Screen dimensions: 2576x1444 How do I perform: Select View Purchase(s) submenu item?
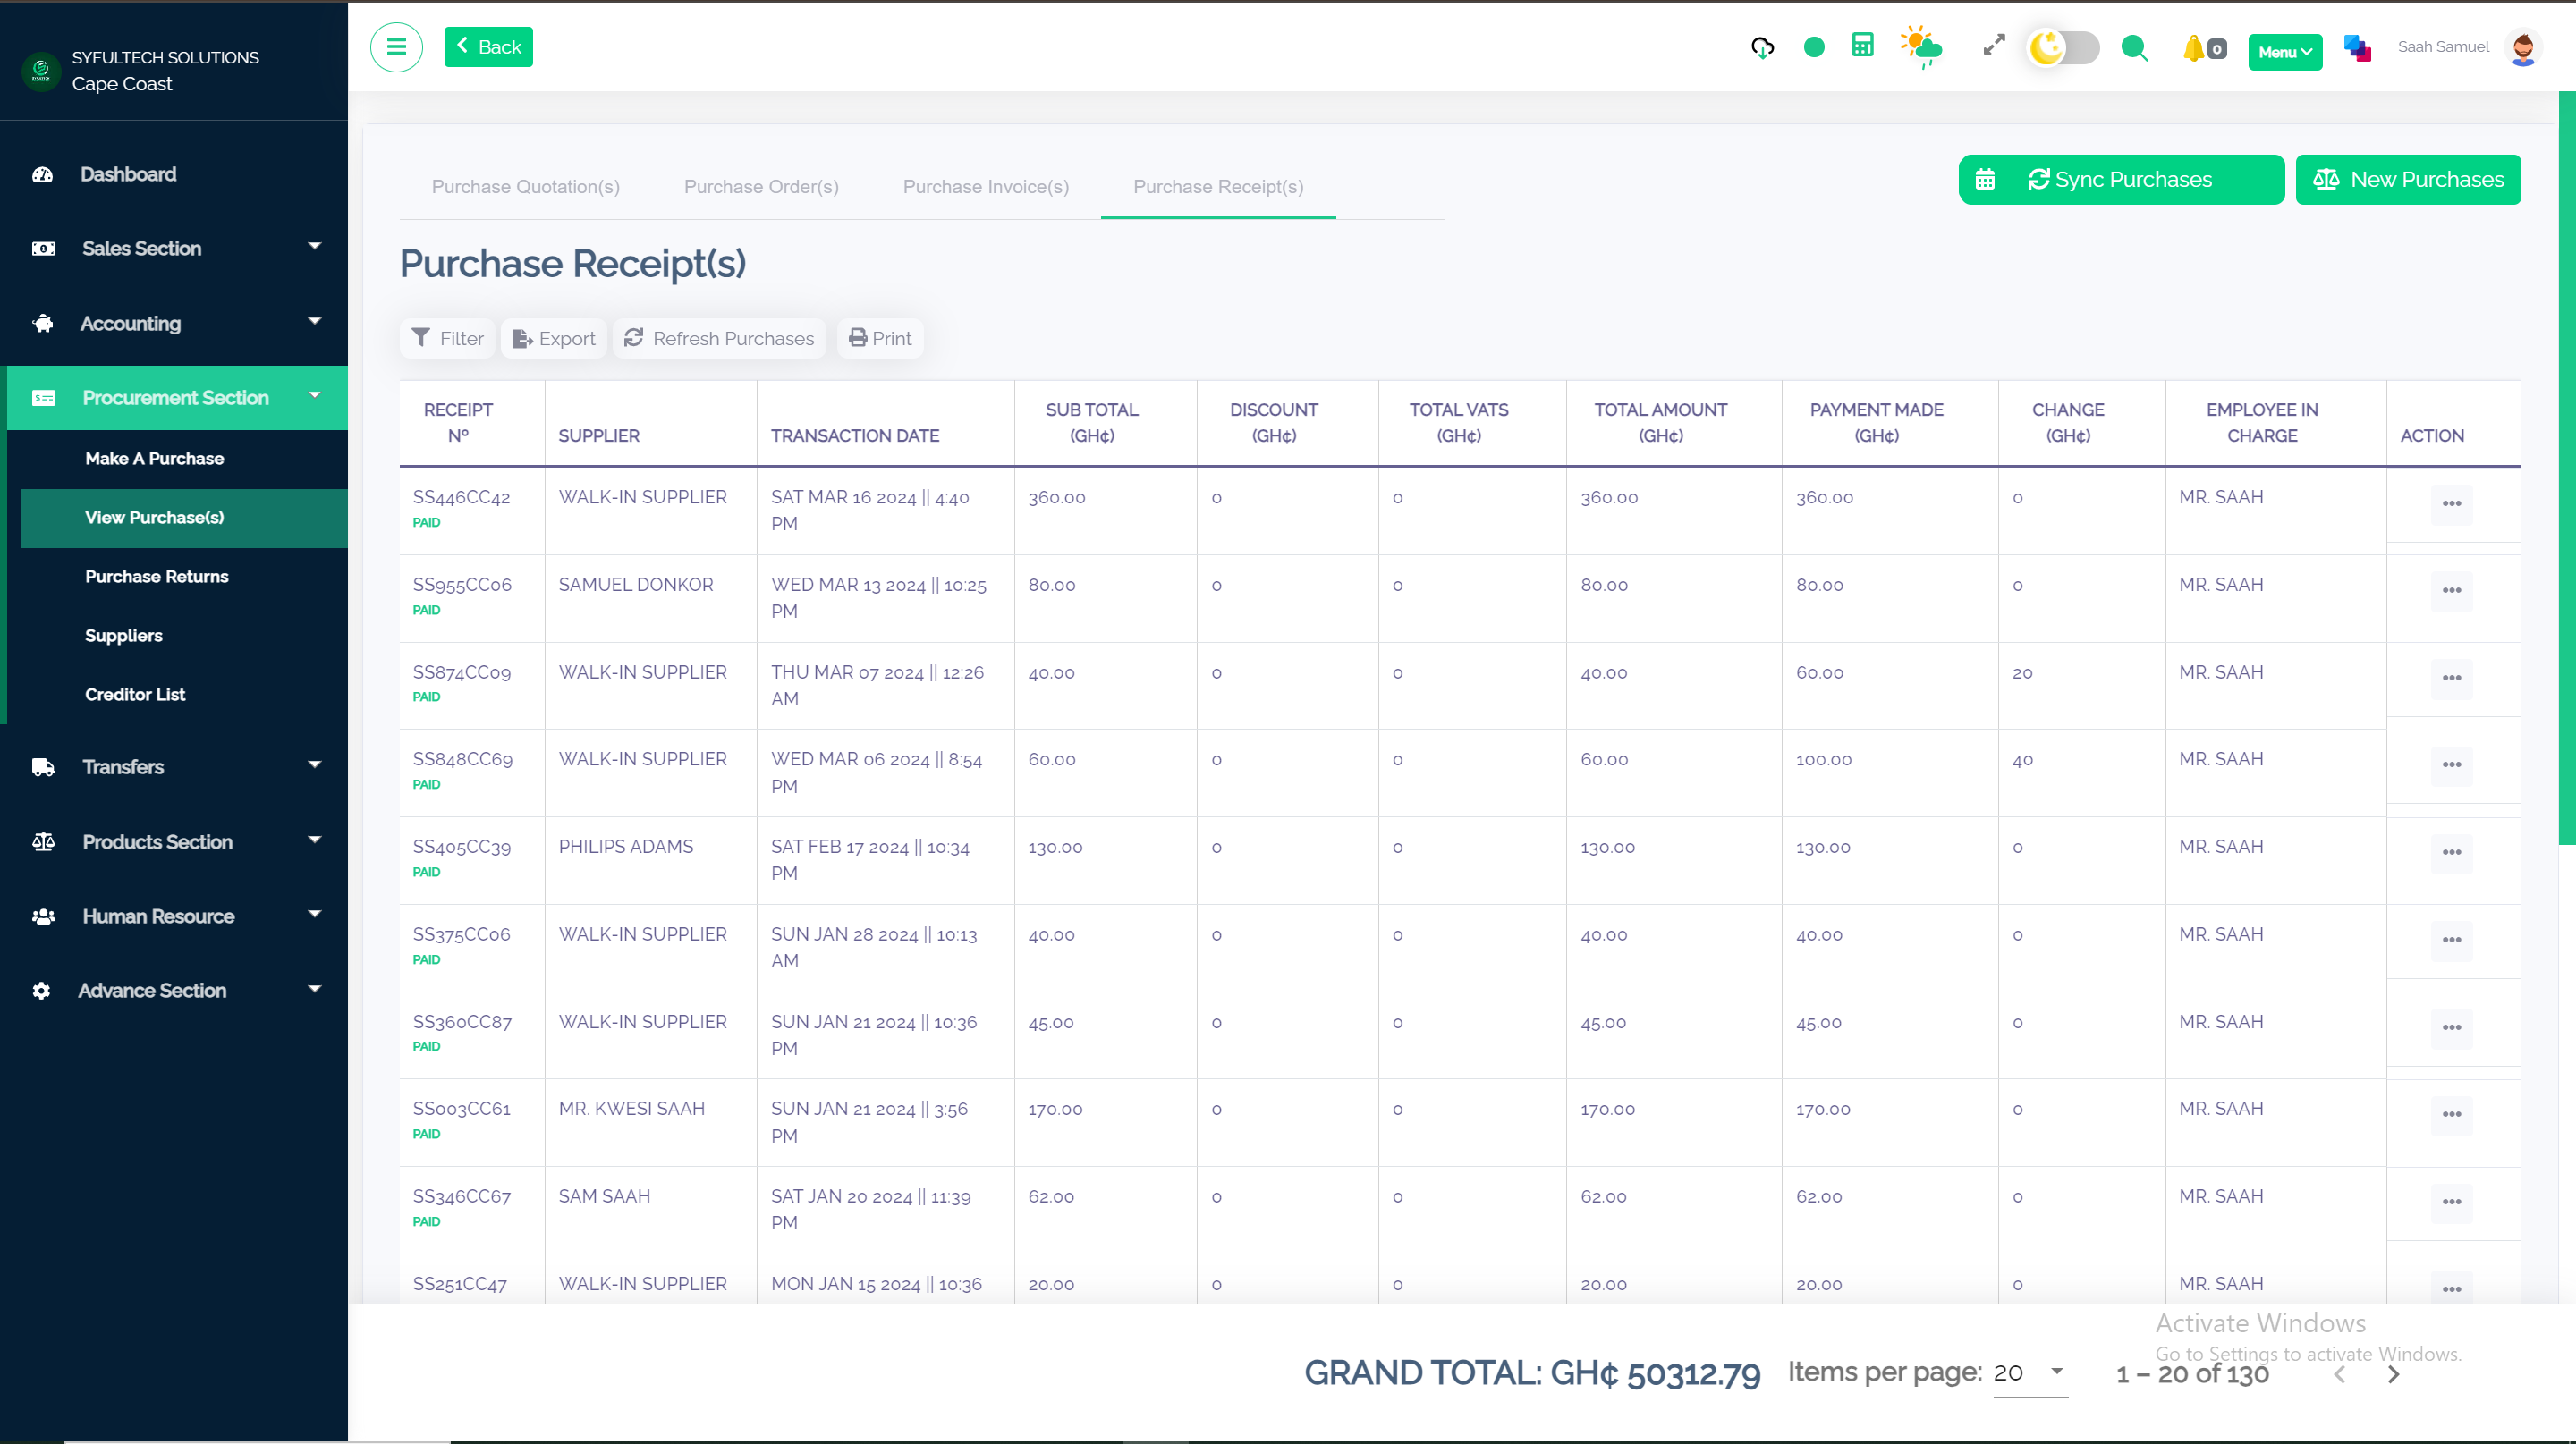pos(184,518)
